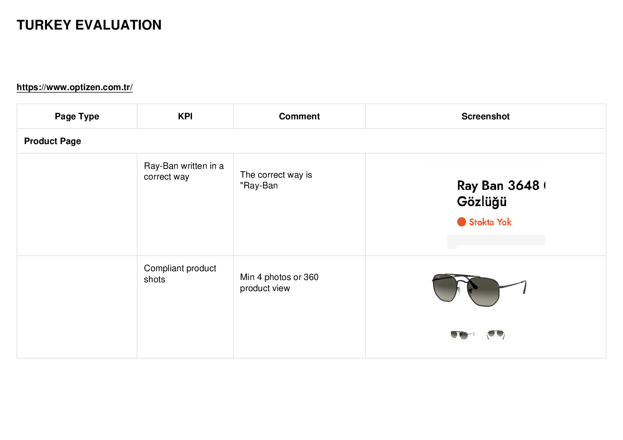Select the Page Type column header
This screenshot has width=623, height=440.
(x=77, y=116)
